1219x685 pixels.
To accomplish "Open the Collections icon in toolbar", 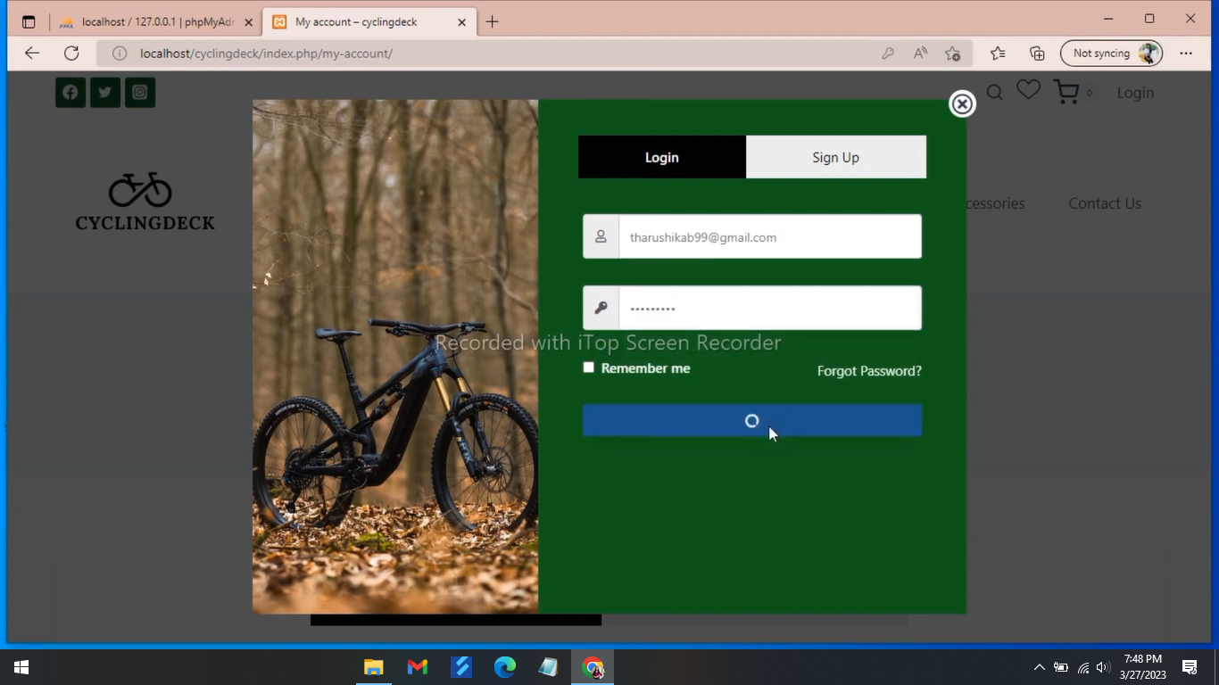I will 1037,54.
